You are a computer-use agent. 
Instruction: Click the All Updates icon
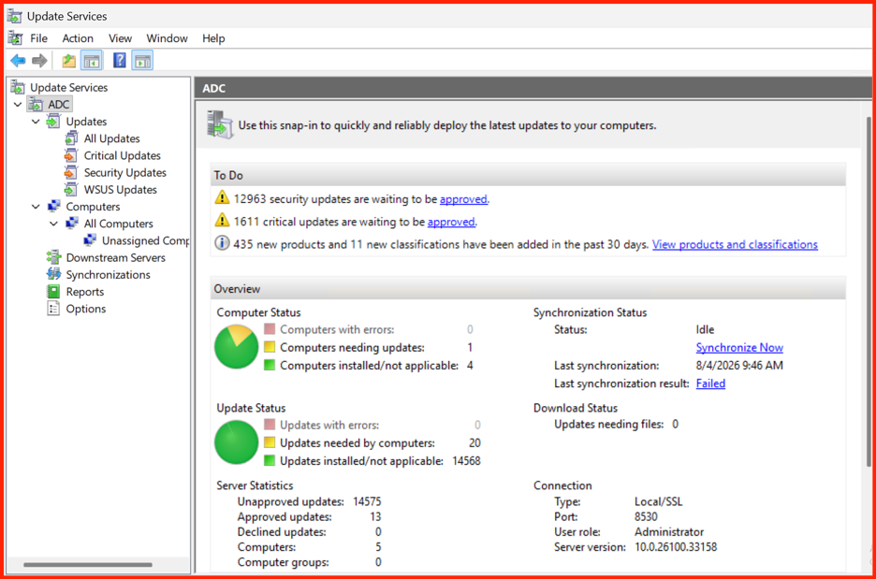click(x=71, y=138)
